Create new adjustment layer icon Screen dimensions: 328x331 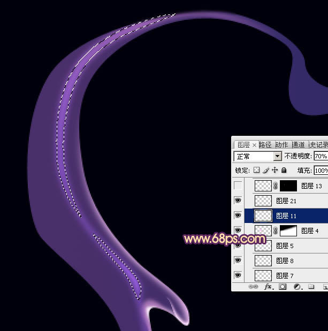tap(297, 287)
